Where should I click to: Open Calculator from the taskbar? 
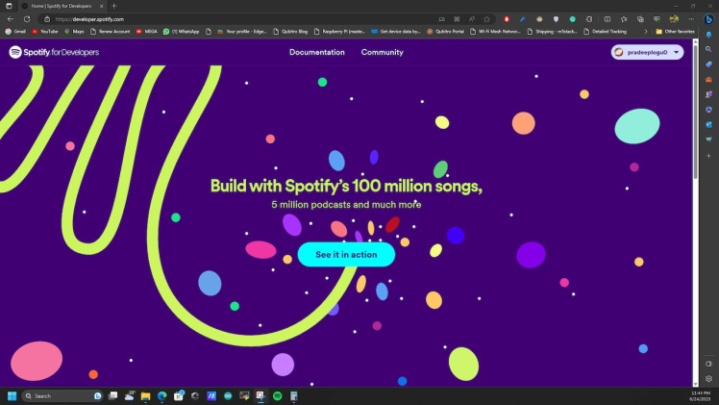click(294, 395)
